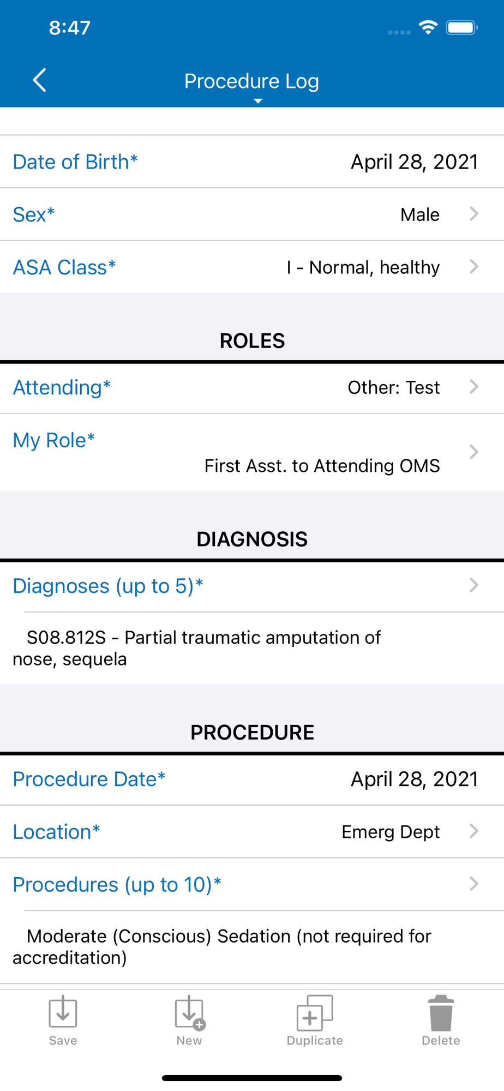Open the Diagnoses (up to 5) list
Image resolution: width=504 pixels, height=1091 pixels.
[x=252, y=586]
